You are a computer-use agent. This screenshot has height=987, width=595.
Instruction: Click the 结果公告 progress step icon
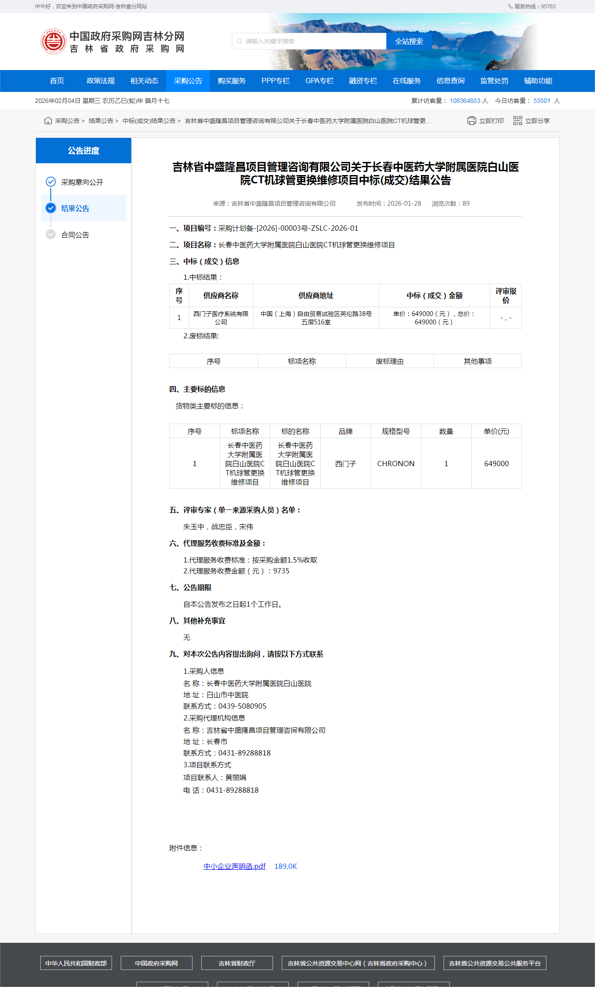tap(51, 208)
